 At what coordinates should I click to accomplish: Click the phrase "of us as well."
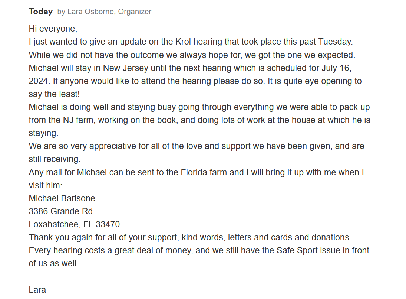[x=54, y=263]
